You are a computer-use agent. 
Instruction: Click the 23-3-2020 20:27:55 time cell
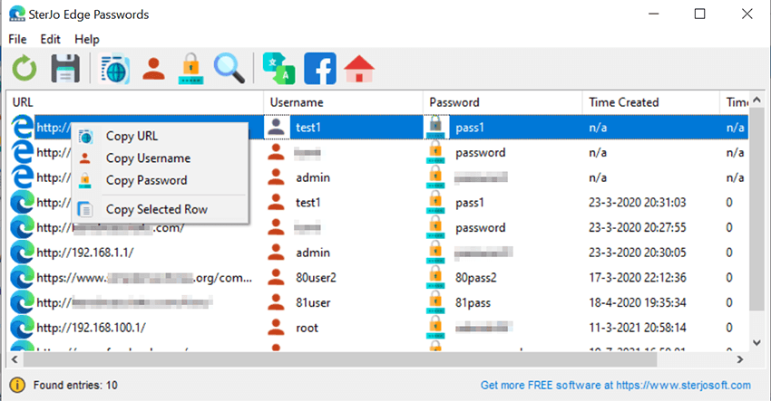coord(638,227)
